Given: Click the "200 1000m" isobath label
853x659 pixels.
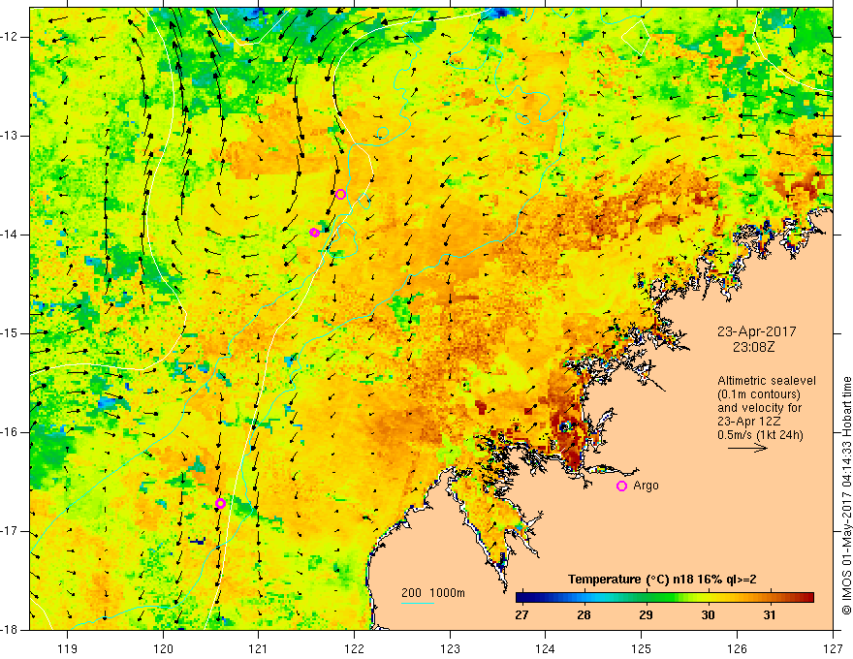Looking at the screenshot, I should pyautogui.click(x=433, y=593).
